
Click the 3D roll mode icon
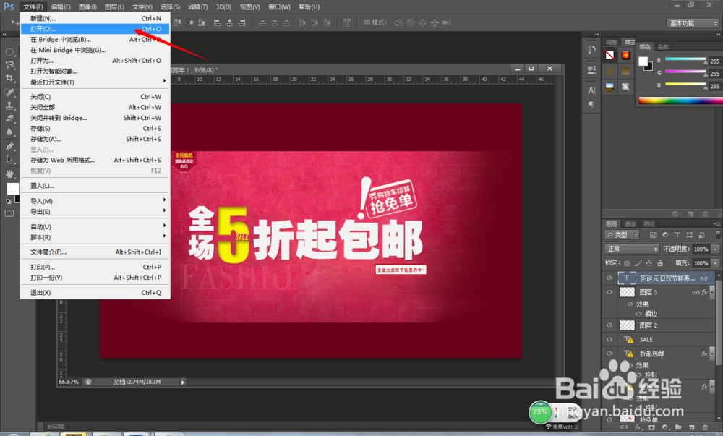(411, 22)
